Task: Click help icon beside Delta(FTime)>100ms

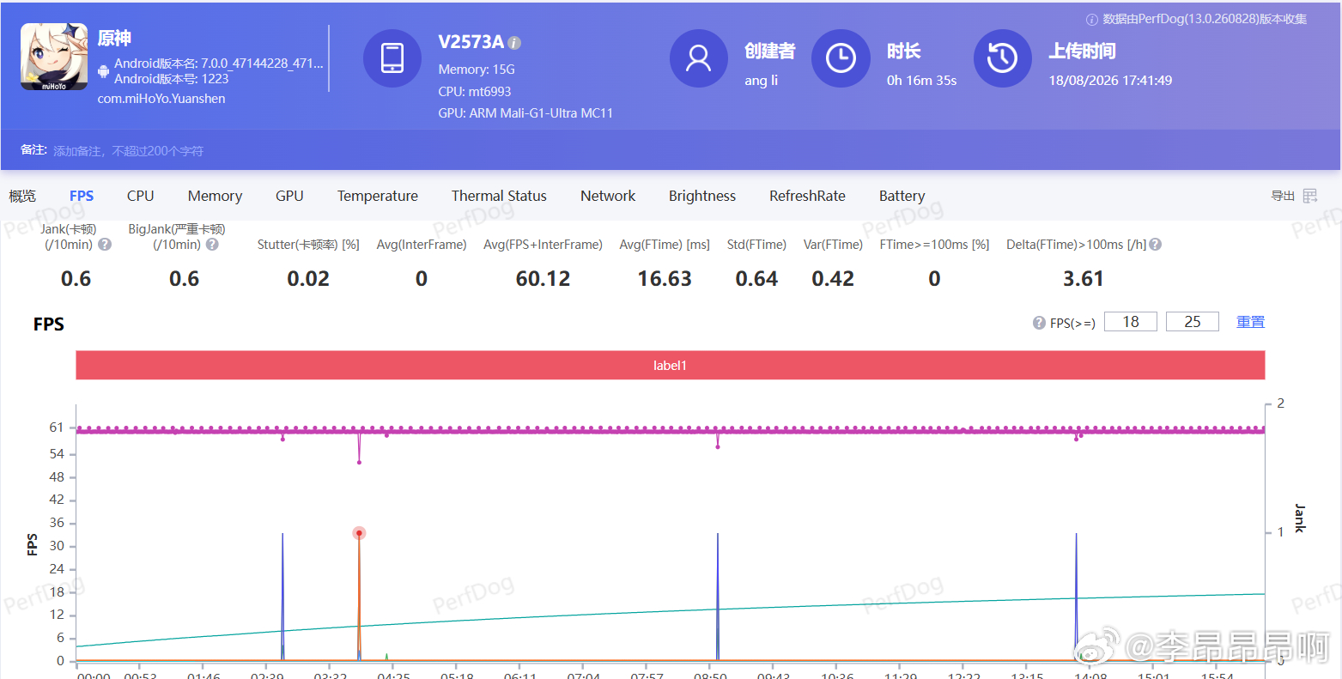Action: tap(1156, 245)
